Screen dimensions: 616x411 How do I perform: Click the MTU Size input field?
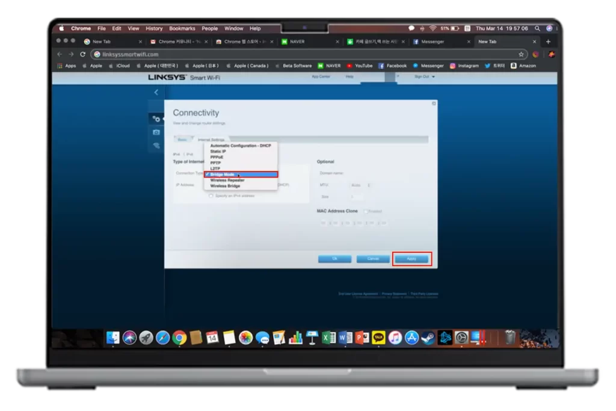click(357, 196)
